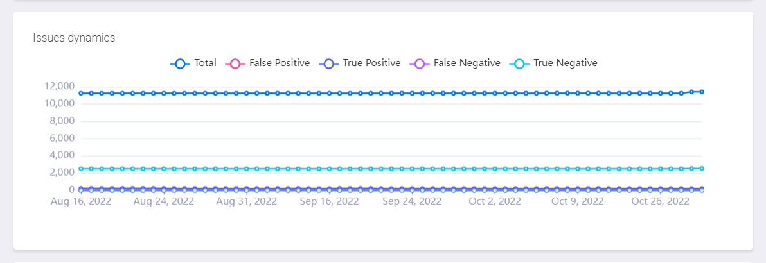766x263 pixels.
Task: Click the Aug 16, 2022 axis label
Action: (x=81, y=201)
